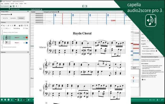The width and height of the screenshot is (165, 104).
Task: Open the save template dropdown arrow
Action: (23, 26)
